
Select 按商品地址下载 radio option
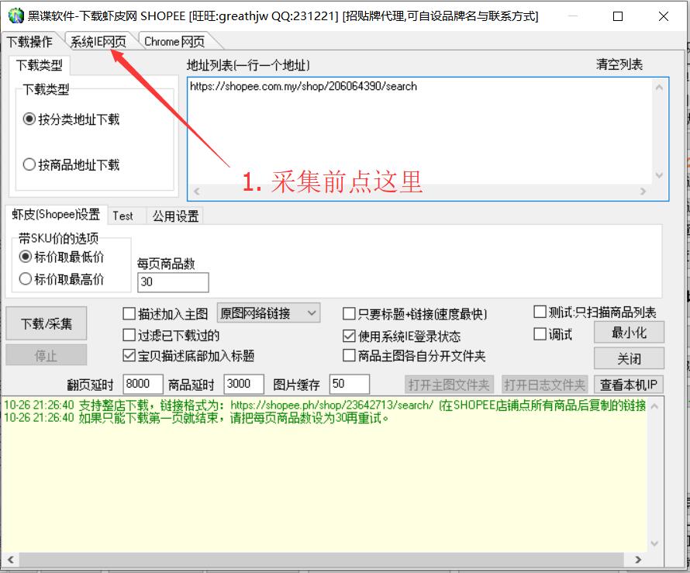[71, 164]
